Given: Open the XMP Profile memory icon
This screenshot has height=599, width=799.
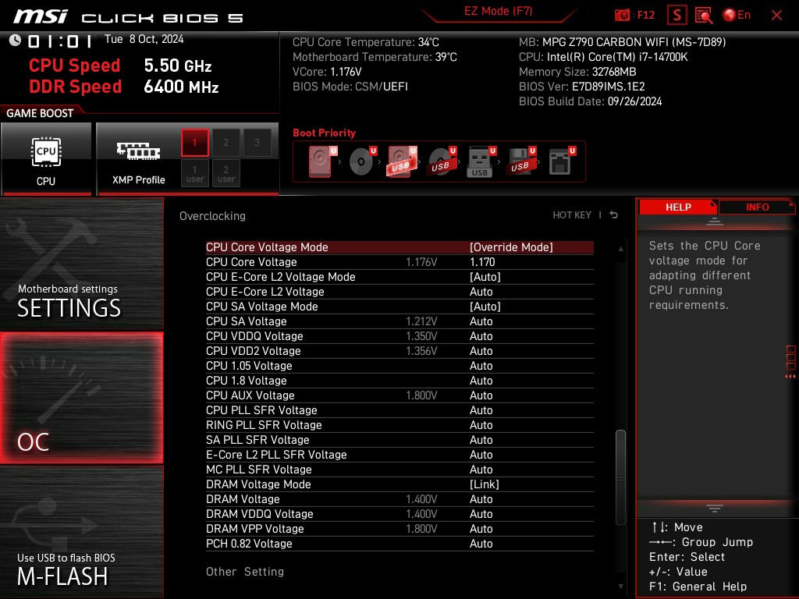Looking at the screenshot, I should point(137,153).
